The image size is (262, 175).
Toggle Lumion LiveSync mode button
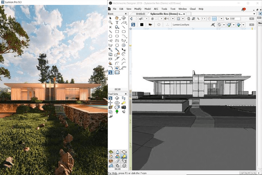(x=133, y=25)
